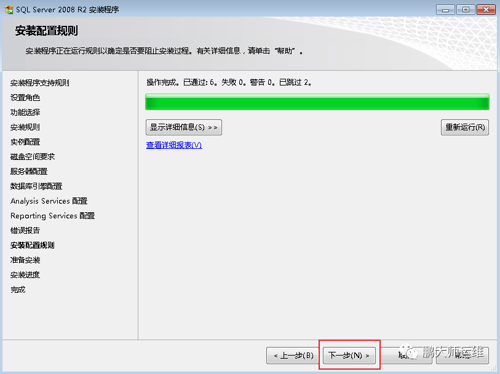This screenshot has height=374, width=500.
Task: Select 准备安装 step in sidebar
Action: 25,260
